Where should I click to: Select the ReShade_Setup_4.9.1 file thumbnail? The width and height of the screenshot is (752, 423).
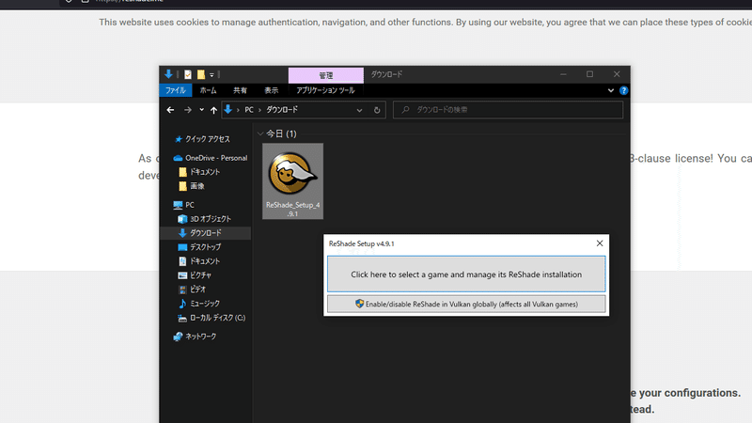click(292, 180)
